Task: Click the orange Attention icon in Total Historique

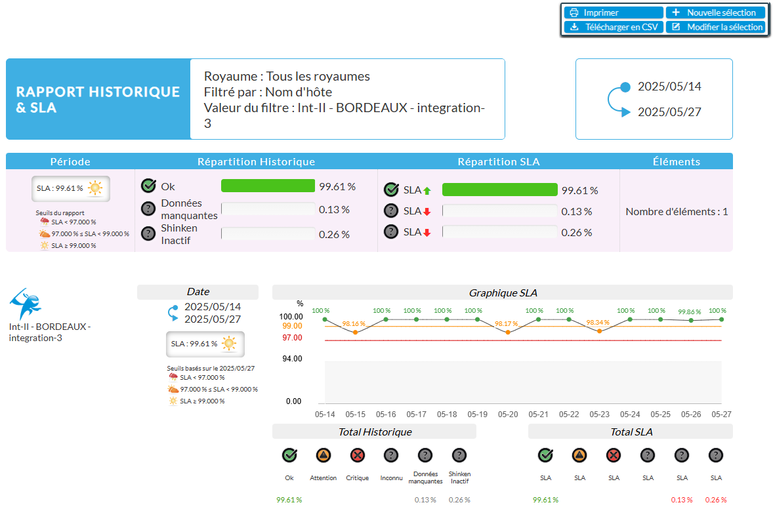Action: coord(324,455)
